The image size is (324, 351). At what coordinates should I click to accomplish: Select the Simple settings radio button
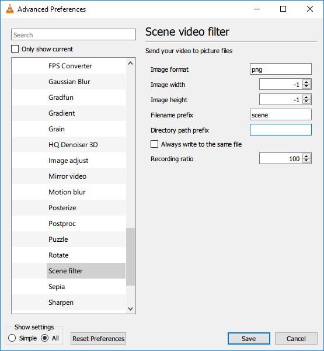(12, 338)
